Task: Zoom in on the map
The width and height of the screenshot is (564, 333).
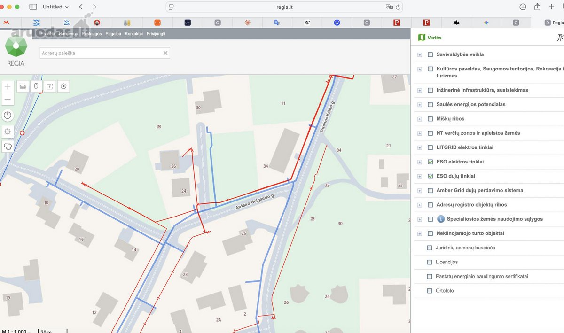Action: [8, 87]
